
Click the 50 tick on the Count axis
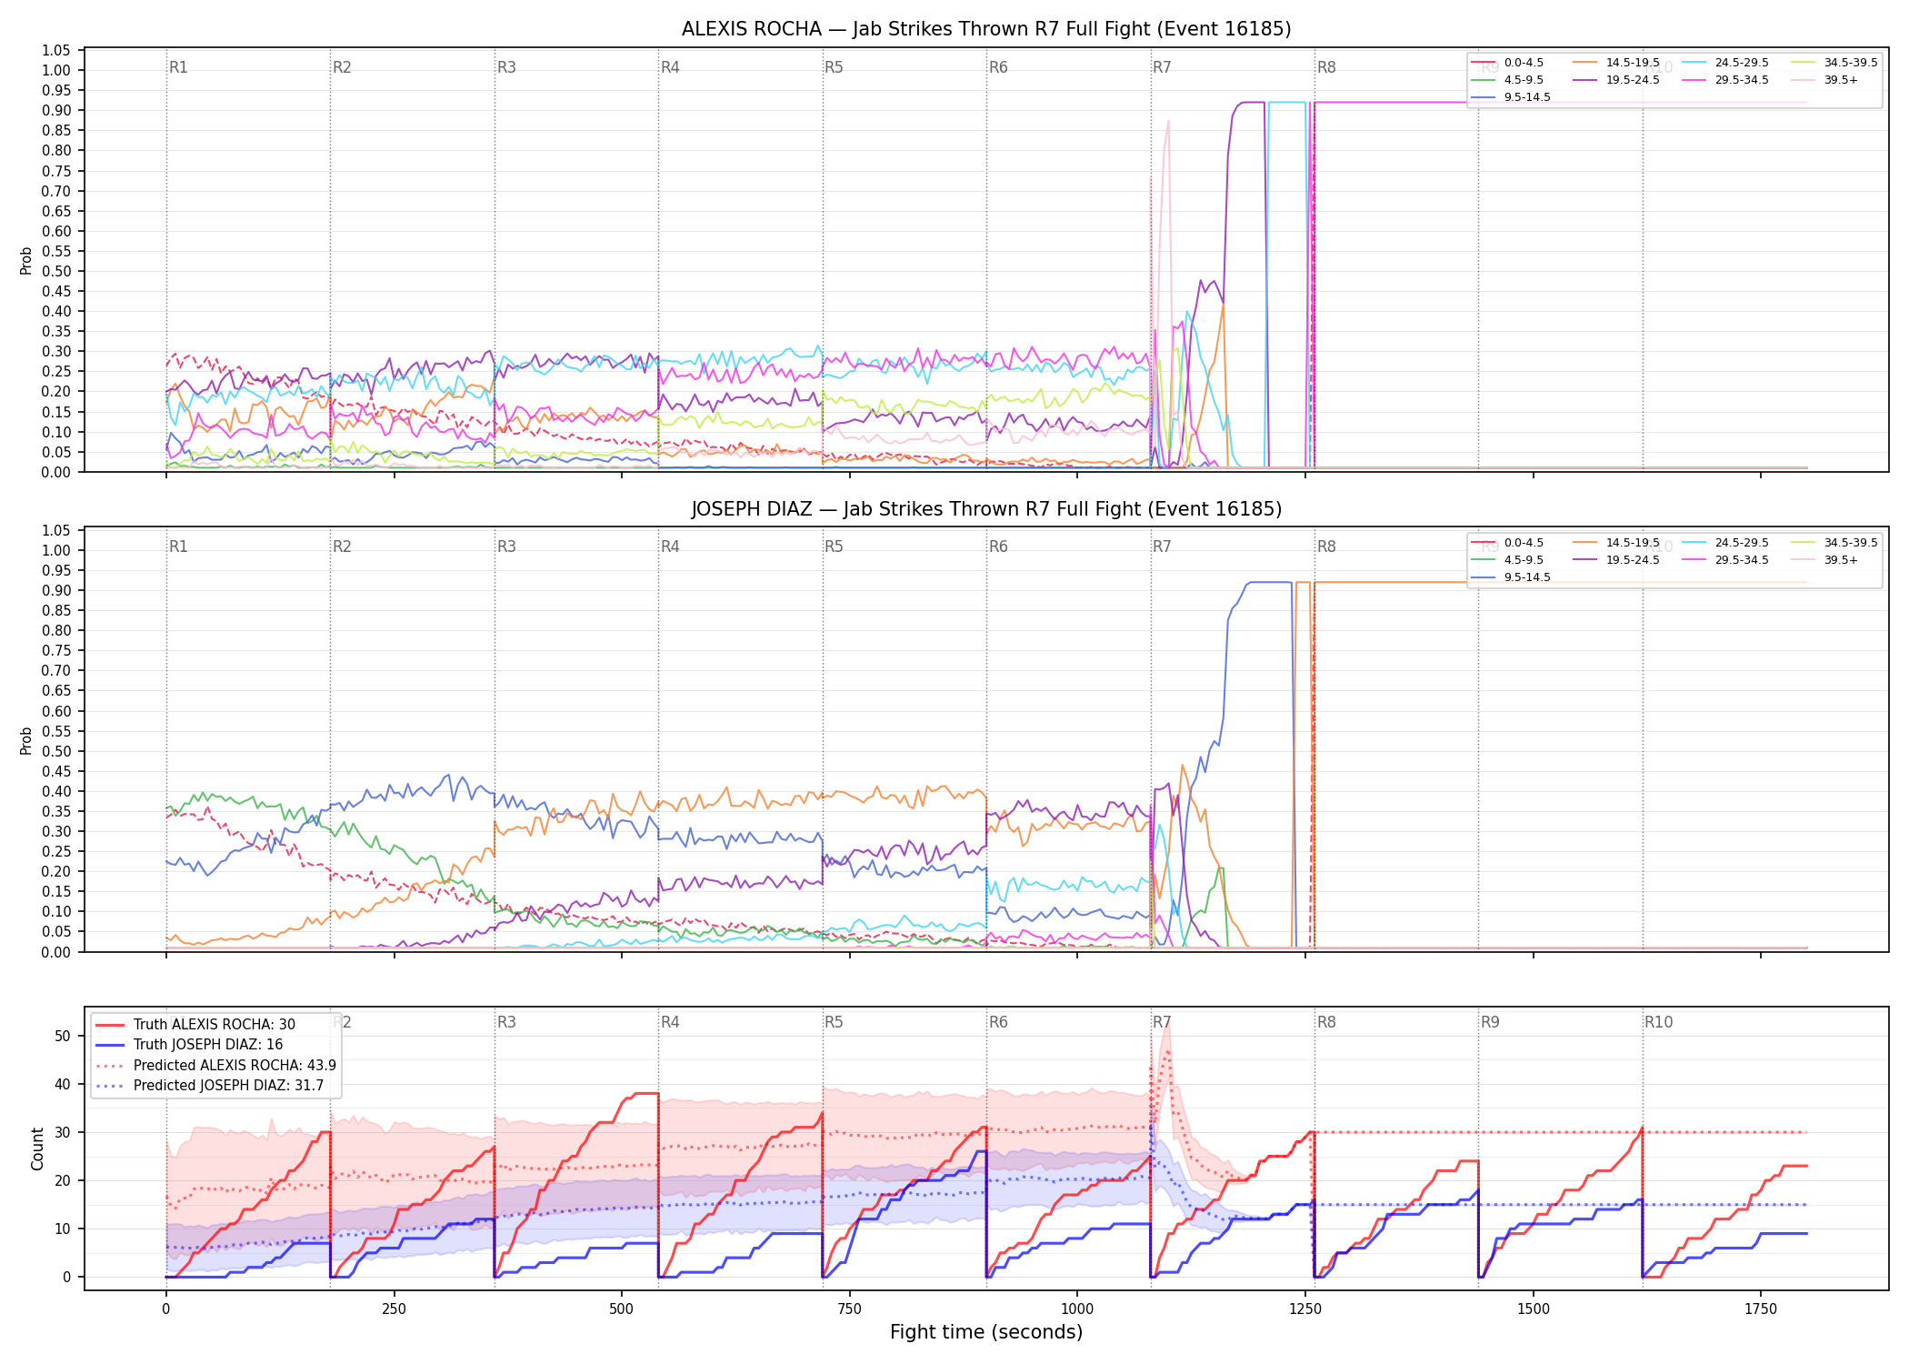(x=63, y=1036)
